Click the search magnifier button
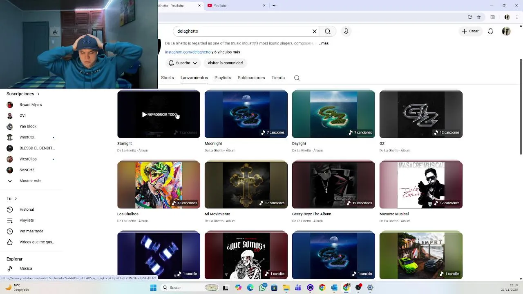The width and height of the screenshot is (523, 294). tap(328, 31)
